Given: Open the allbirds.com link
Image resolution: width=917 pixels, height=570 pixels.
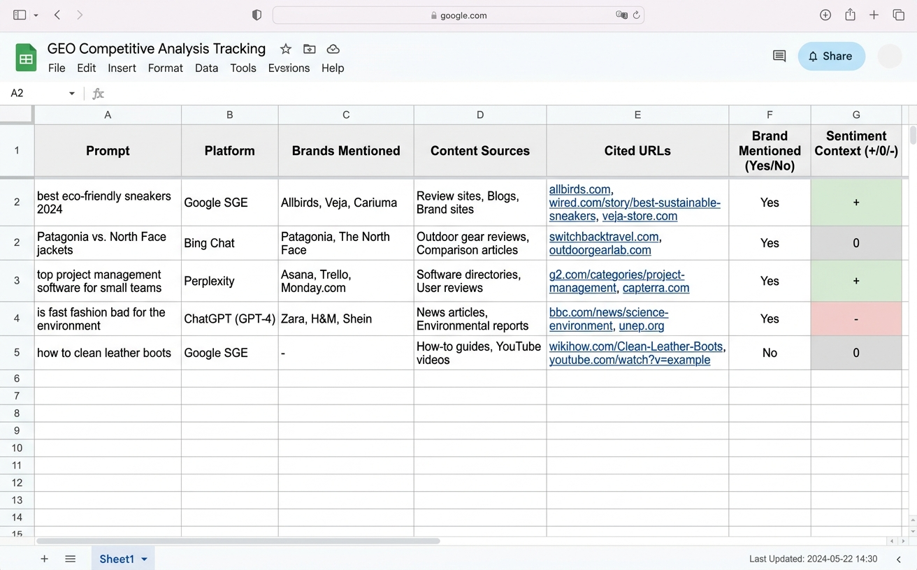Looking at the screenshot, I should 579,189.
